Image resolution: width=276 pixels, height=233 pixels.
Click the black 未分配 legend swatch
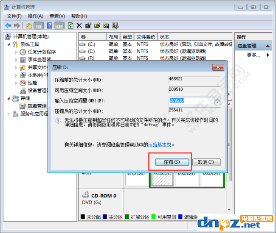pos(83,216)
